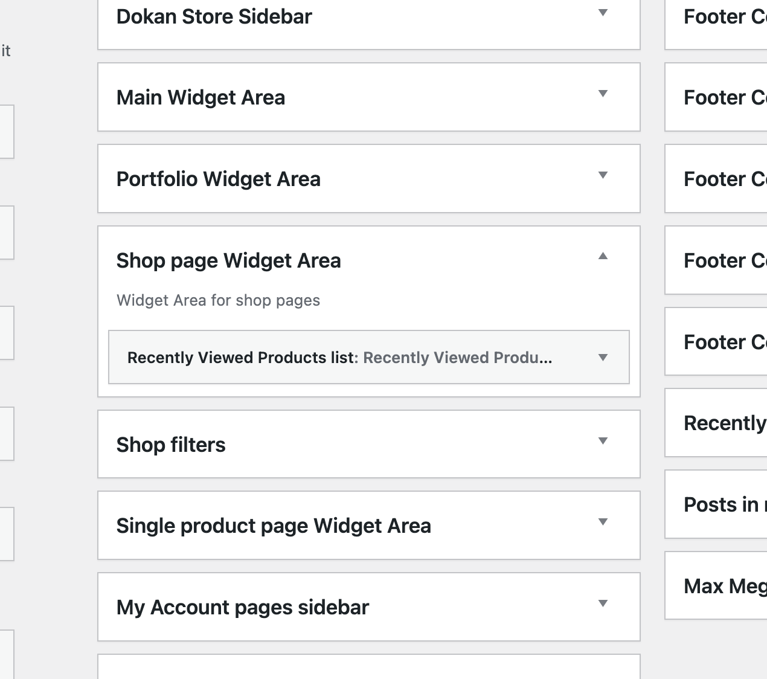Open Recently Viewed Products list widget arrow
The image size is (767, 679).
602,358
